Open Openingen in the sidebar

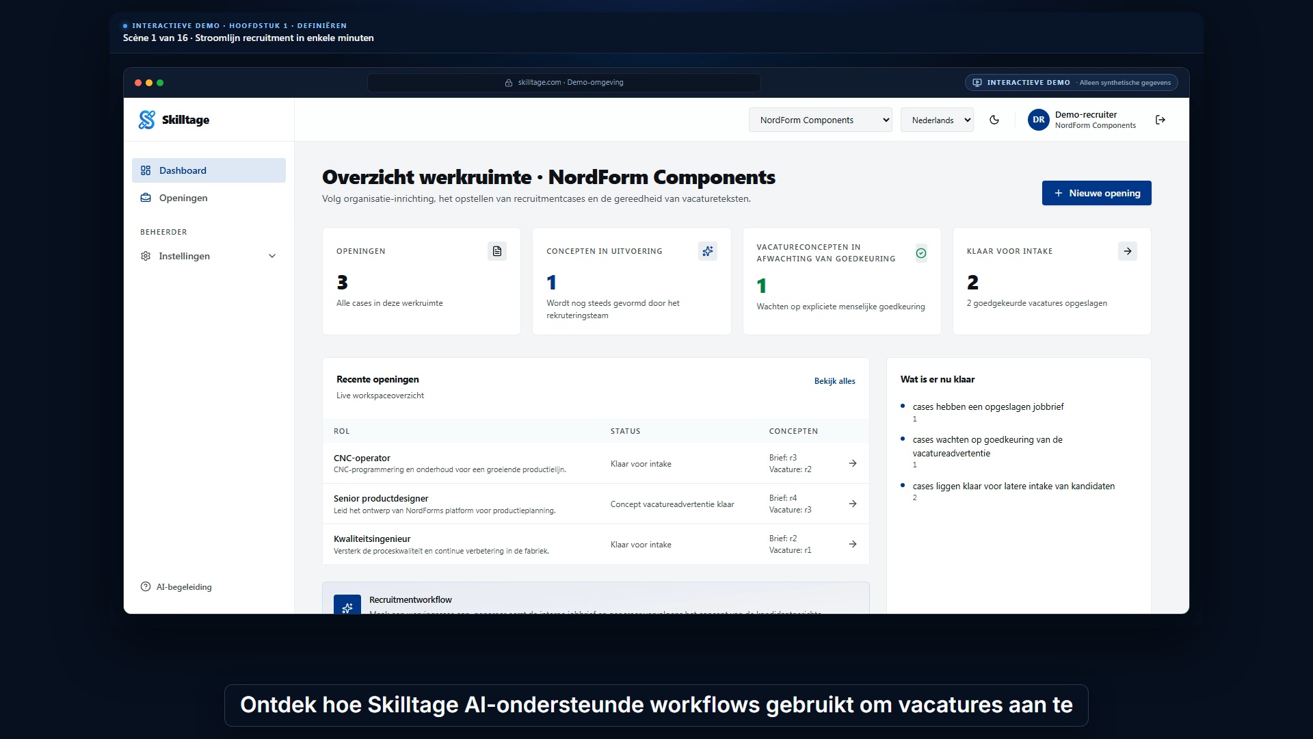[x=209, y=198]
